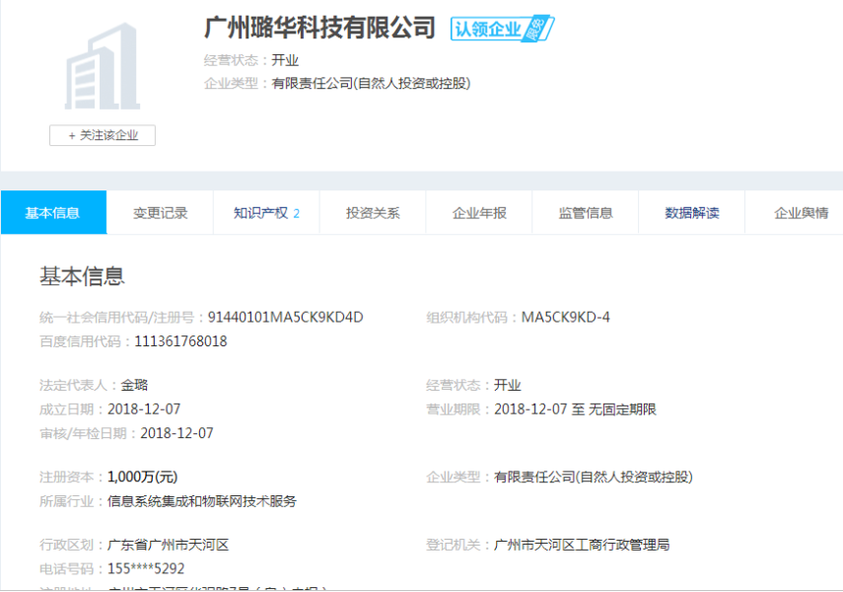View the 企业年报 tab
Screen dimensions: 843x592
click(479, 213)
